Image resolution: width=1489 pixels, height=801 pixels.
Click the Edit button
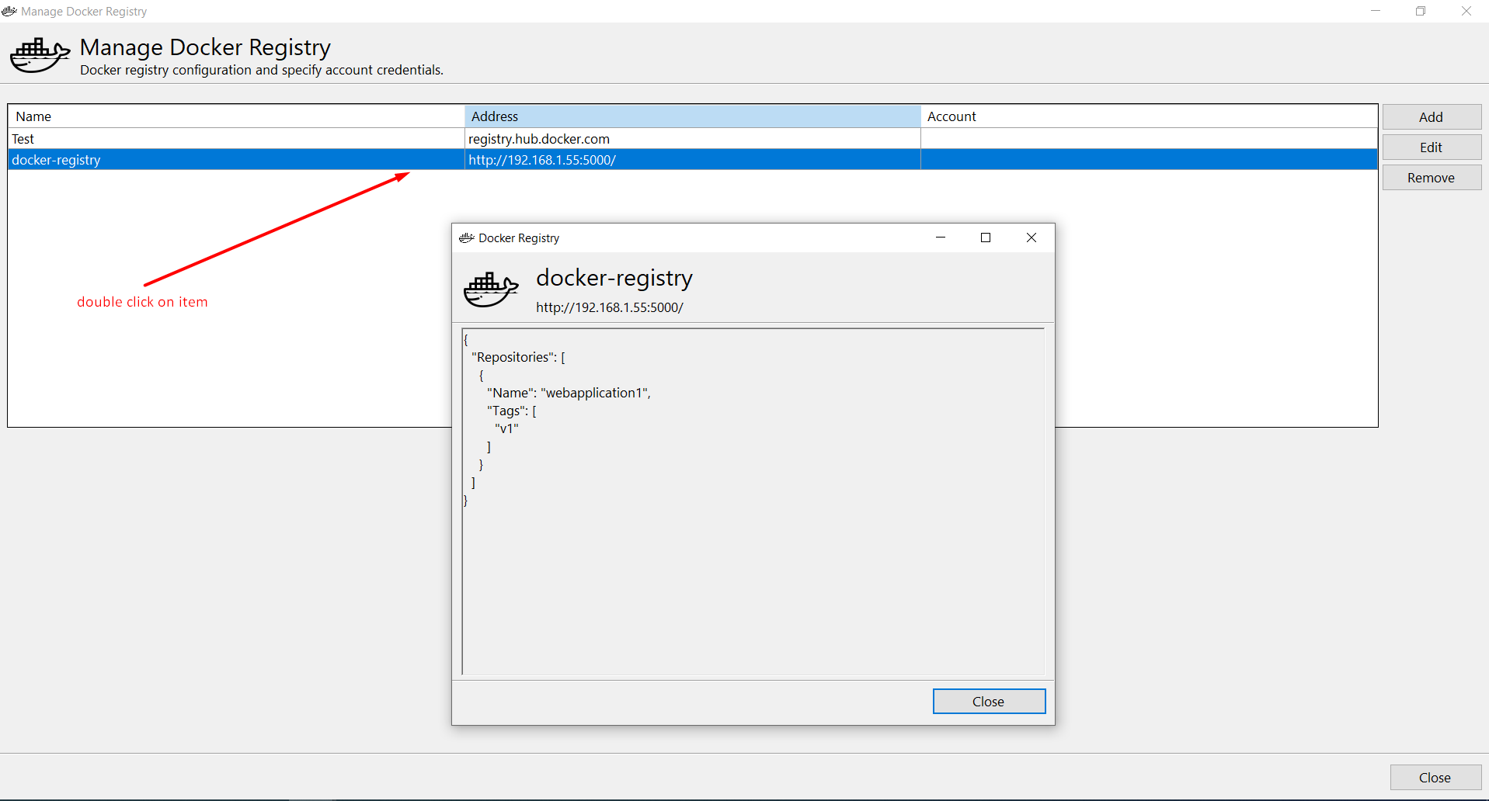point(1432,147)
